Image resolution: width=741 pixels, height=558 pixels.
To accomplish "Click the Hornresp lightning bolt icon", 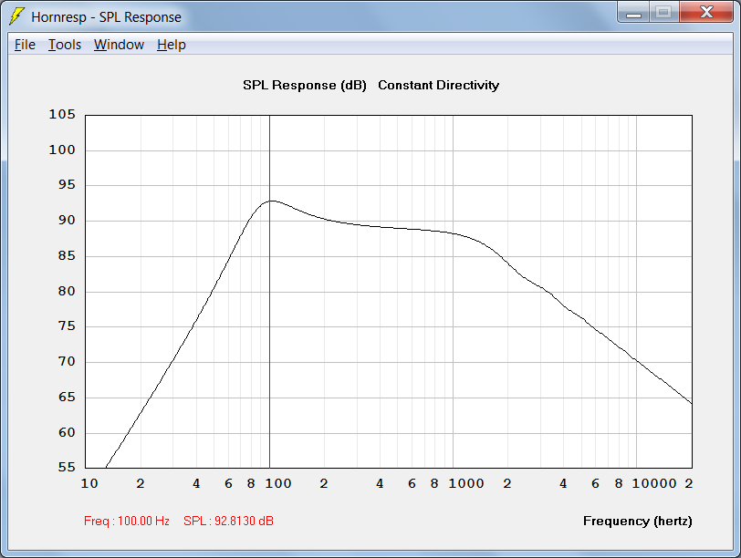I will tap(16, 16).
